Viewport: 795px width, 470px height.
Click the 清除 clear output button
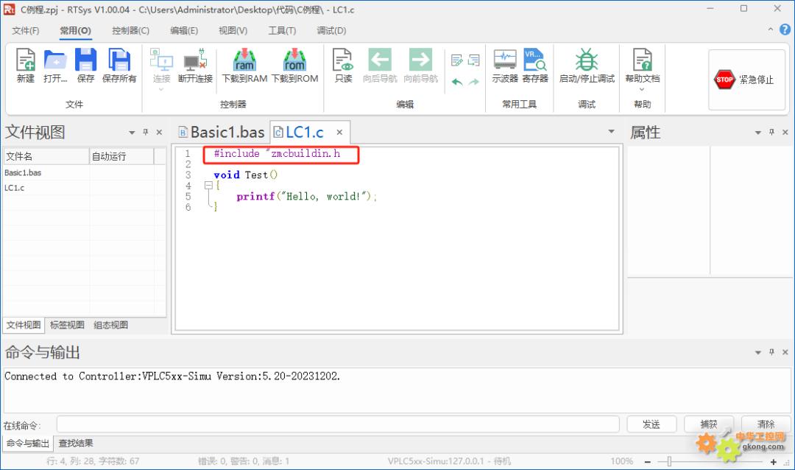[766, 424]
